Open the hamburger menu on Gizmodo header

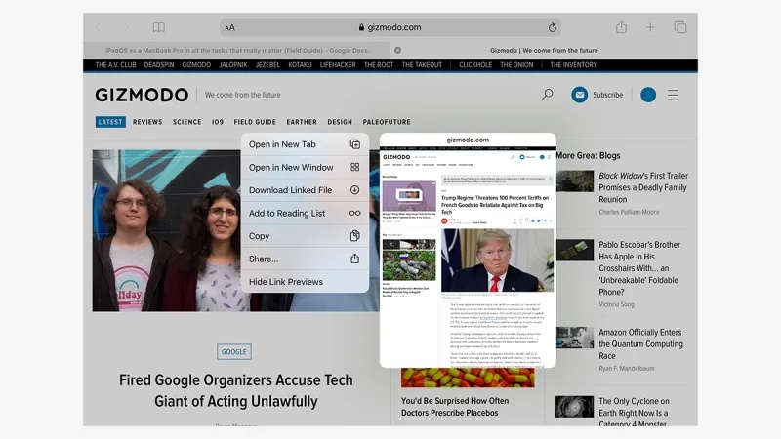click(673, 95)
